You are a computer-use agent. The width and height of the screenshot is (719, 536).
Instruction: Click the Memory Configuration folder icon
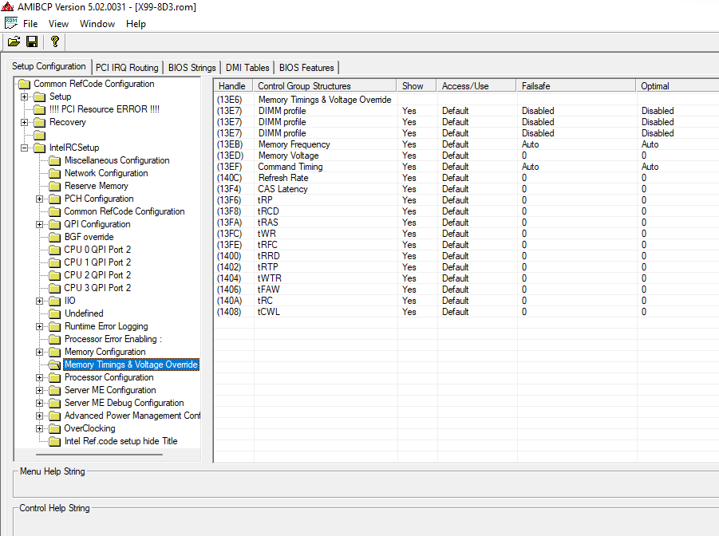pos(55,352)
